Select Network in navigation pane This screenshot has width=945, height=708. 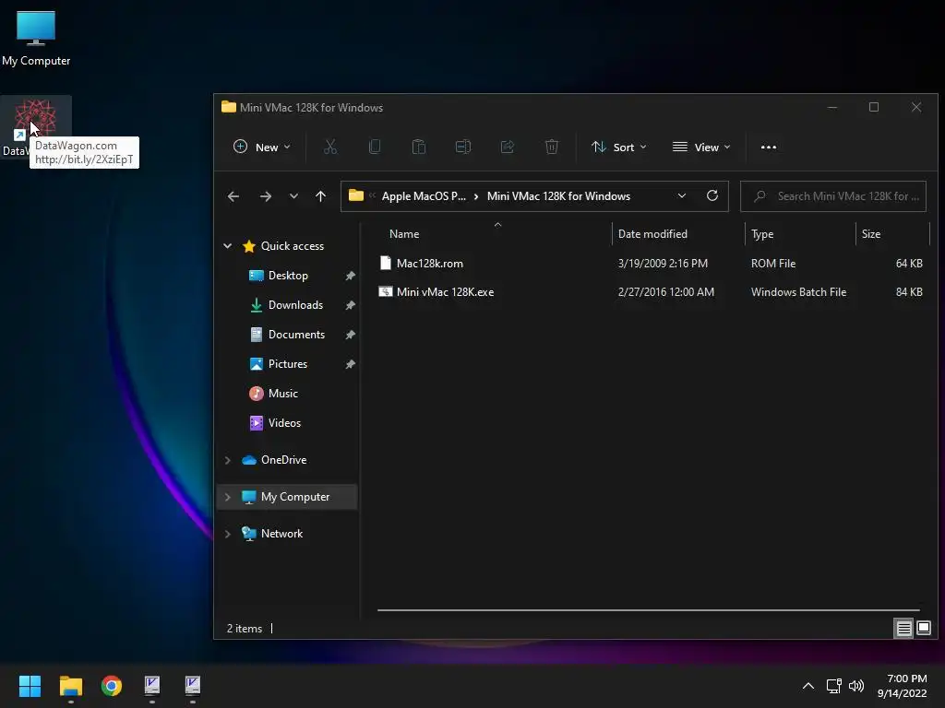(x=281, y=534)
